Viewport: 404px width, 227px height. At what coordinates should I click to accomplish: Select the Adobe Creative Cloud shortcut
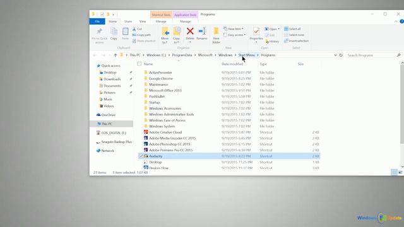pyautogui.click(x=165, y=132)
